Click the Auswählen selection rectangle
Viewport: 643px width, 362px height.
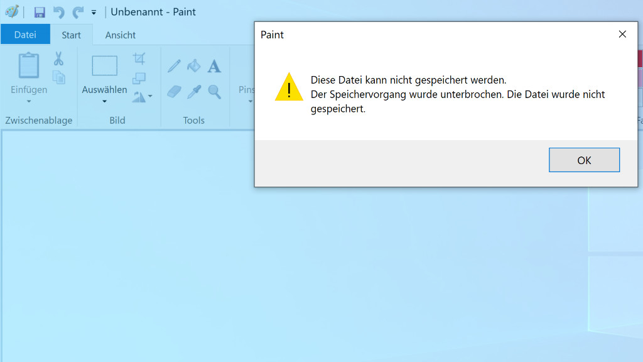[105, 65]
